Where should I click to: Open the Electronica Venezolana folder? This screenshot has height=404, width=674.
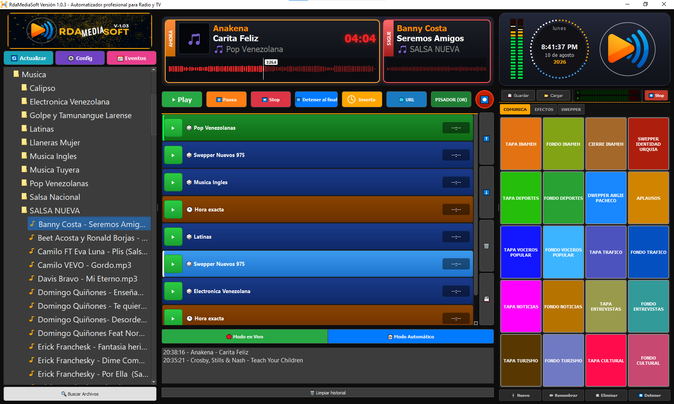[69, 102]
